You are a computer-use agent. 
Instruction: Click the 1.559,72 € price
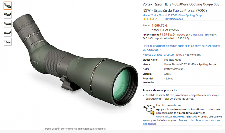(x=159, y=26)
